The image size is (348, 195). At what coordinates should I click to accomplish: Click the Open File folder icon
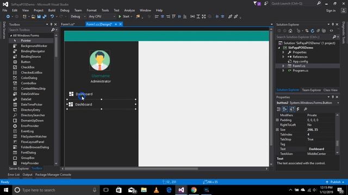pyautogui.click(x=33, y=17)
